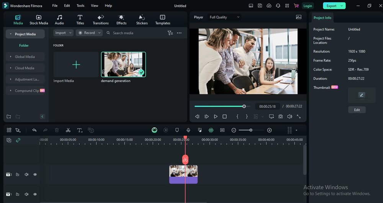Collapse the media sidebar panel
The image size is (383, 203).
pyautogui.click(x=42, y=116)
